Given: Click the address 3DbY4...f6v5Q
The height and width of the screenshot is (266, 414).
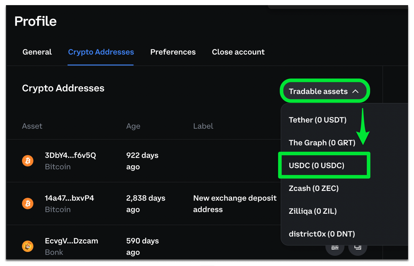Looking at the screenshot, I should (70, 155).
